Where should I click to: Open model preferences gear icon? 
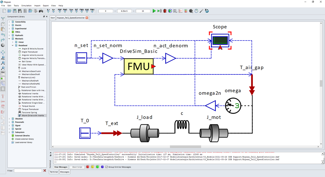point(3,45)
